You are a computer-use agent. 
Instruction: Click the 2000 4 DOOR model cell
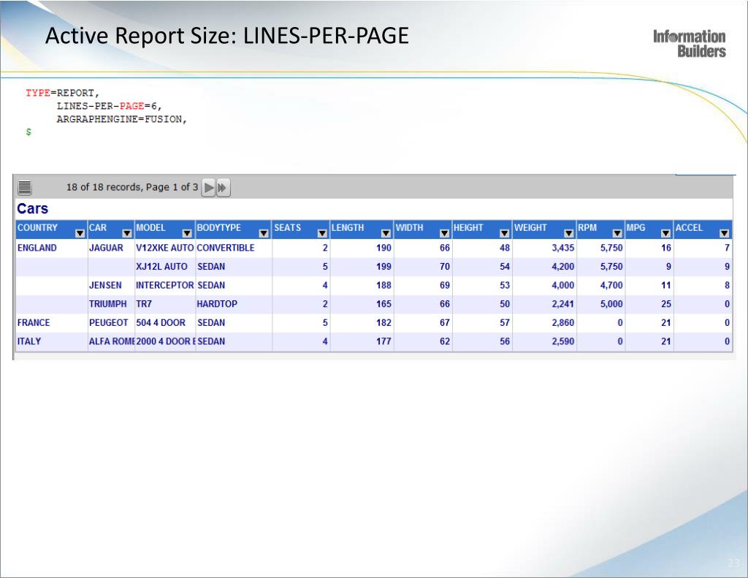tap(166, 341)
